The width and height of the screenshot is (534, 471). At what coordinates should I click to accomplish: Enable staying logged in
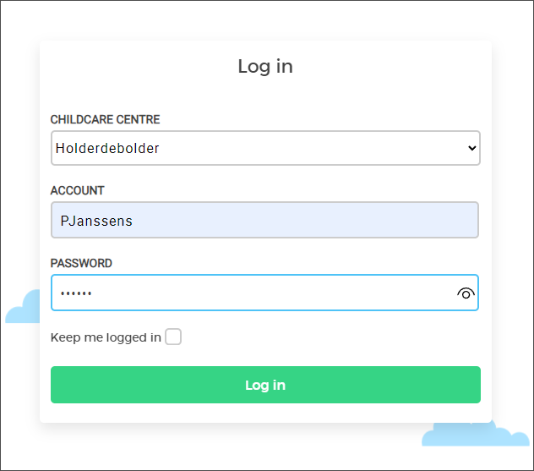[x=173, y=337]
